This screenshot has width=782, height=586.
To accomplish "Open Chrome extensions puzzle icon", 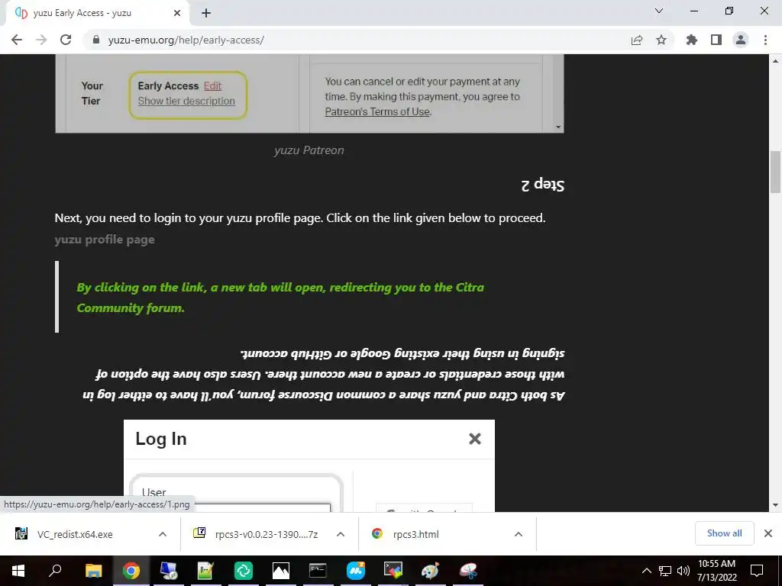I will click(x=692, y=40).
